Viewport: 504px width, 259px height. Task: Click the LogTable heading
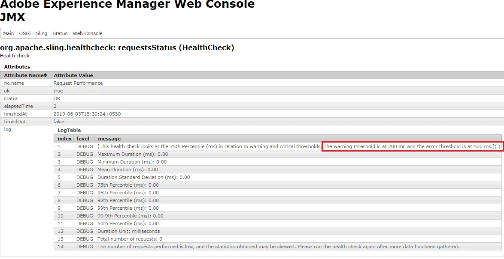pos(69,130)
